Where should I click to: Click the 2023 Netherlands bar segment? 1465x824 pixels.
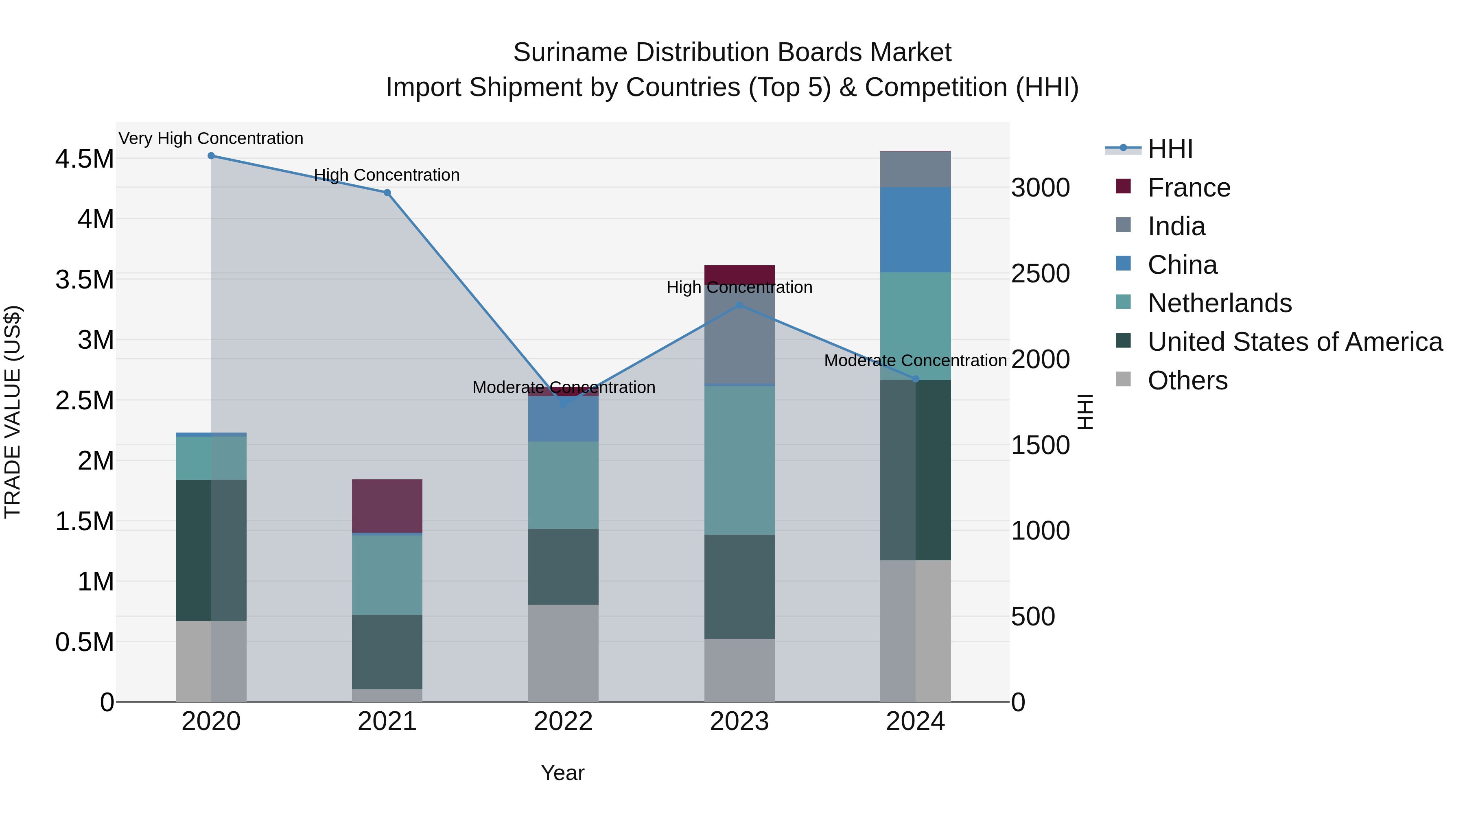point(739,460)
